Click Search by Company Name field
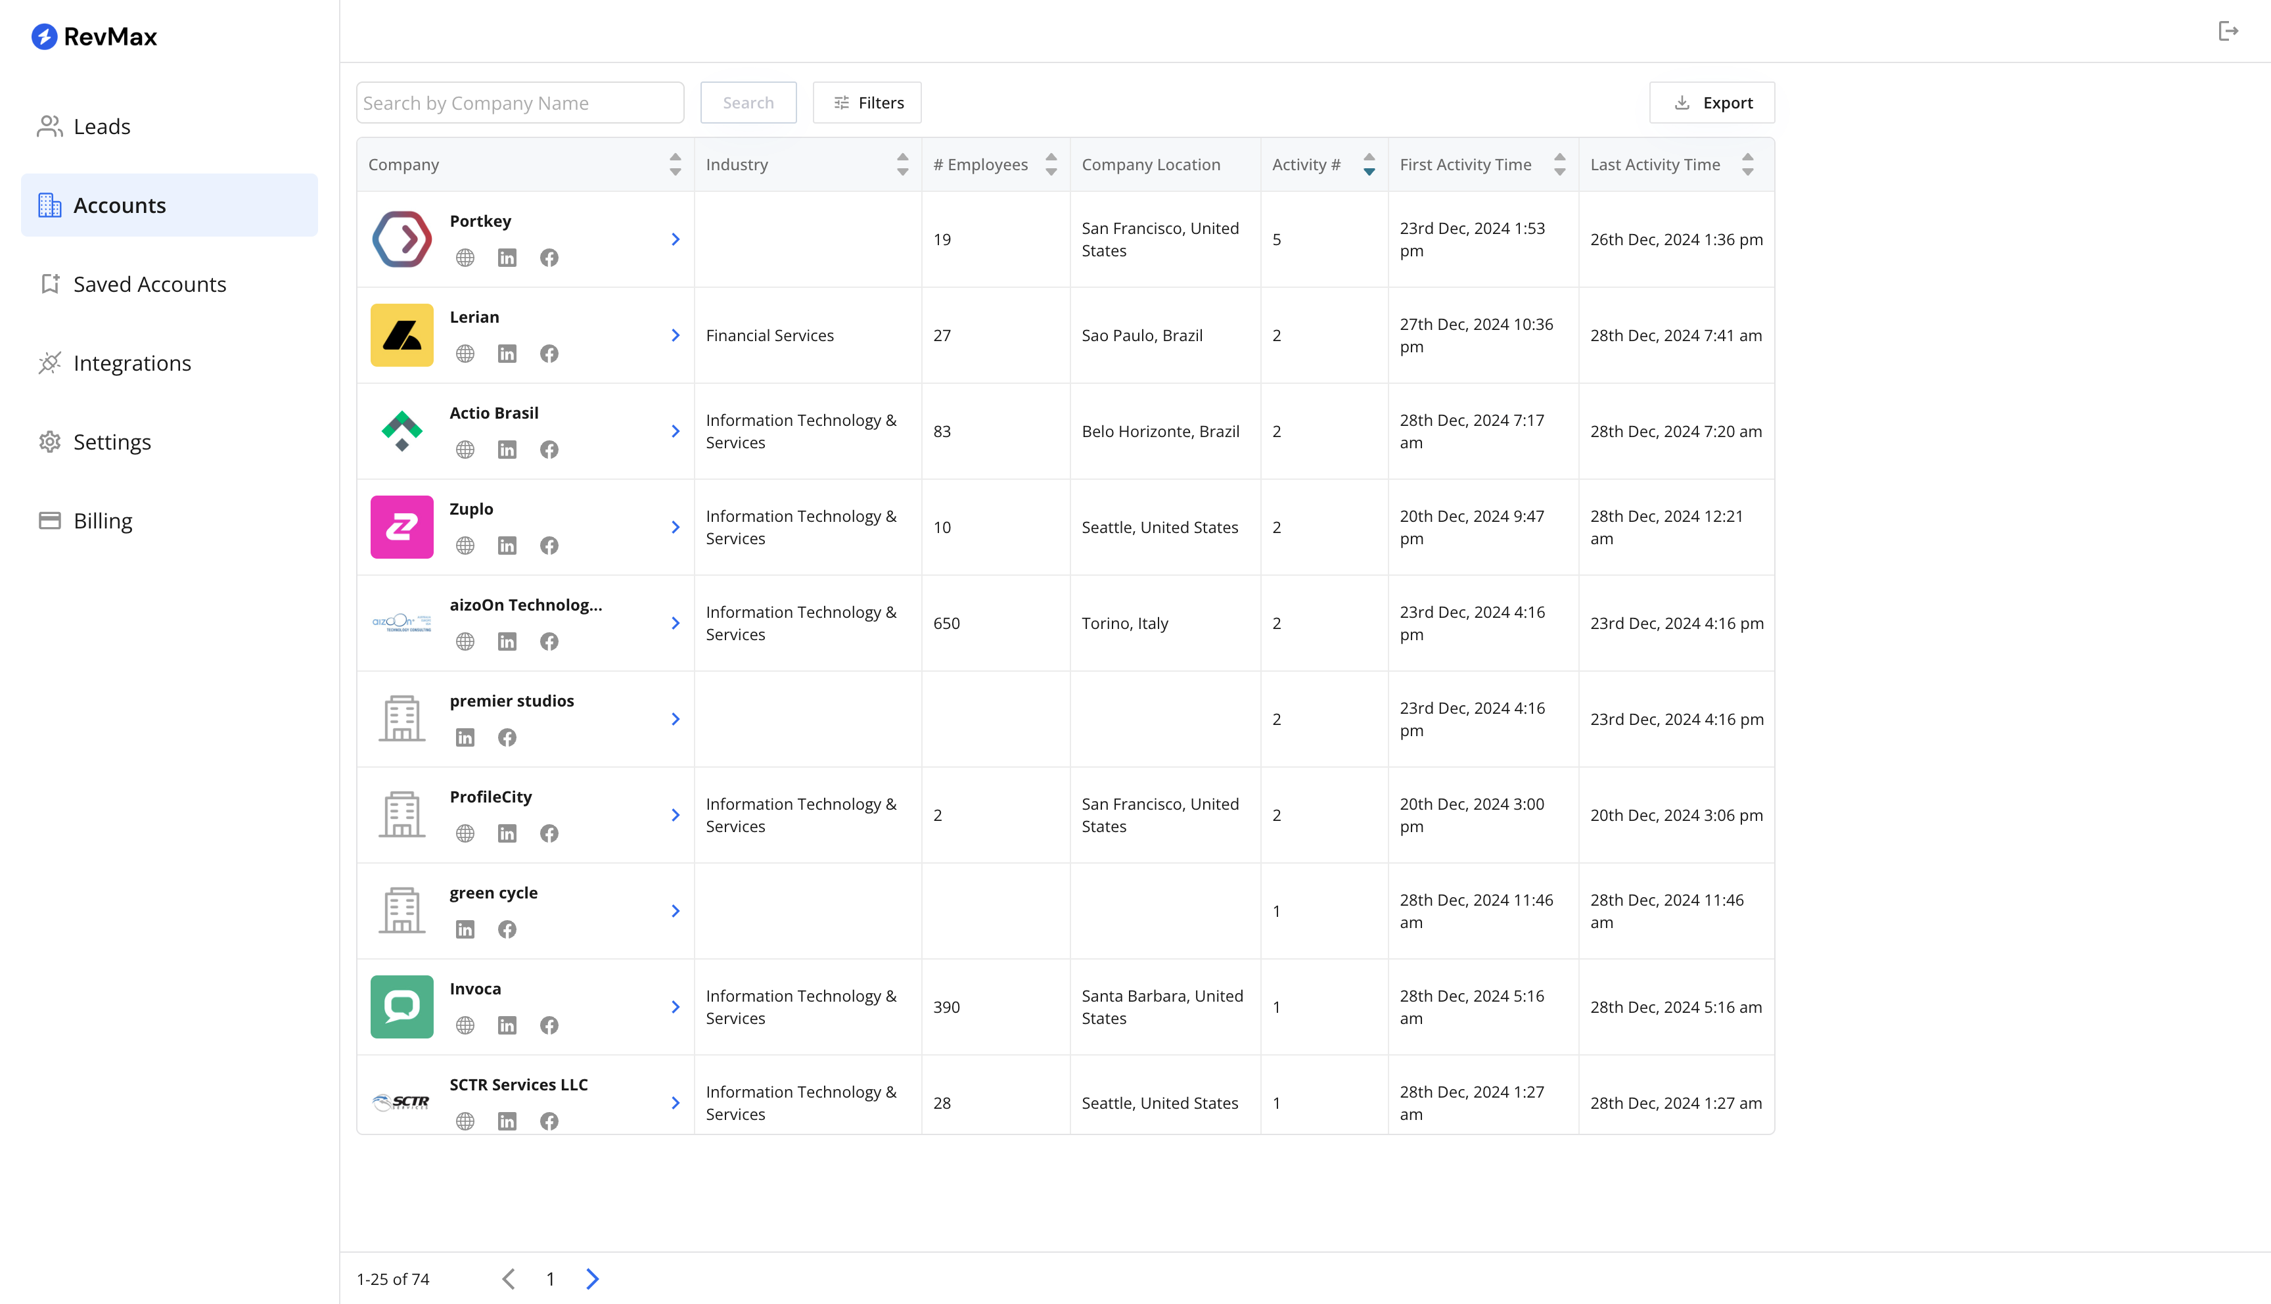The image size is (2271, 1304). 519,103
